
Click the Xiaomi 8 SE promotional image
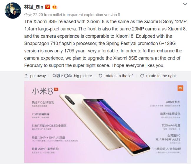106,122
